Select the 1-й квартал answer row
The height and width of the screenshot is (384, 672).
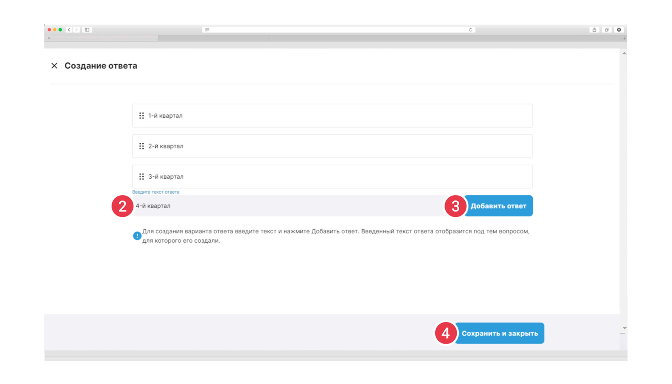pos(332,116)
